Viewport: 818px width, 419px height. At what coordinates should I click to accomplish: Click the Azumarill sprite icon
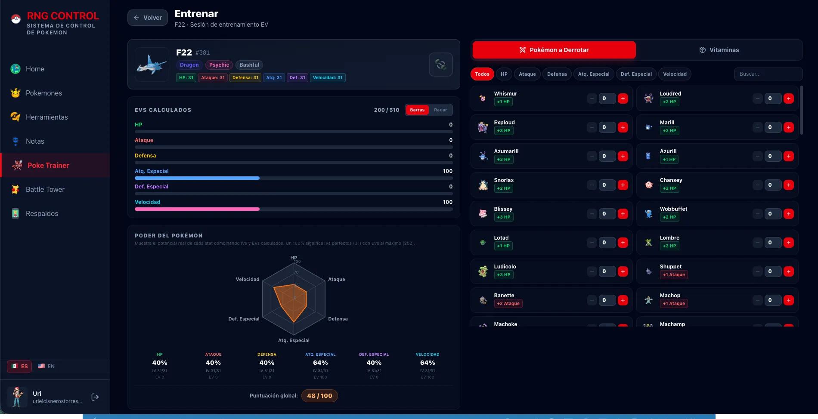(x=483, y=156)
